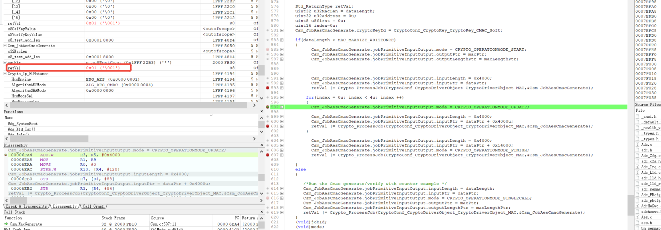Image resolution: width=661 pixels, height=230 pixels.
Task: Expand the Csm_JobAesCmacGenerate watch variable
Action: (5, 46)
